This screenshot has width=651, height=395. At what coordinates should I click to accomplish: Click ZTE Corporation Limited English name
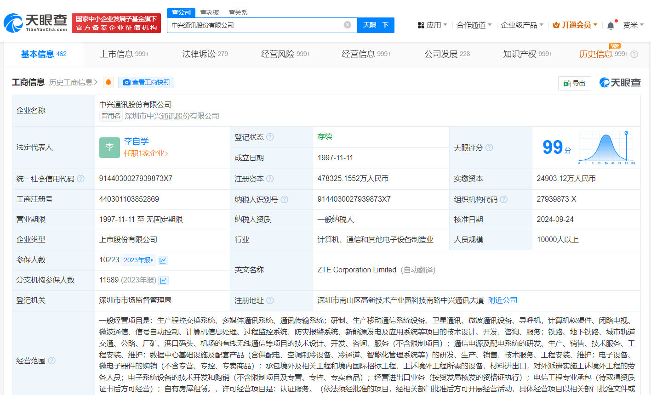357,270
